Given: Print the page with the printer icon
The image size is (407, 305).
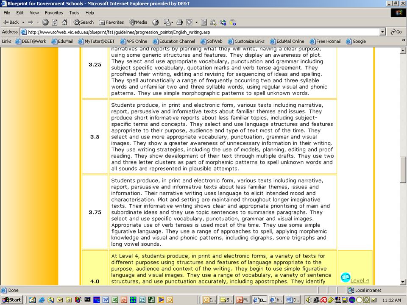Looking at the screenshot, I should click(x=180, y=22).
